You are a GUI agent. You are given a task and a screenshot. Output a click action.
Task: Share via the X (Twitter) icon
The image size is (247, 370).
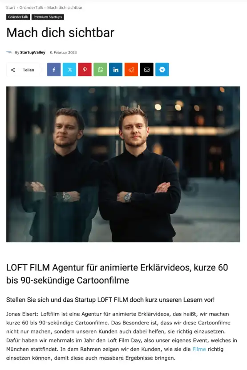[69, 70]
